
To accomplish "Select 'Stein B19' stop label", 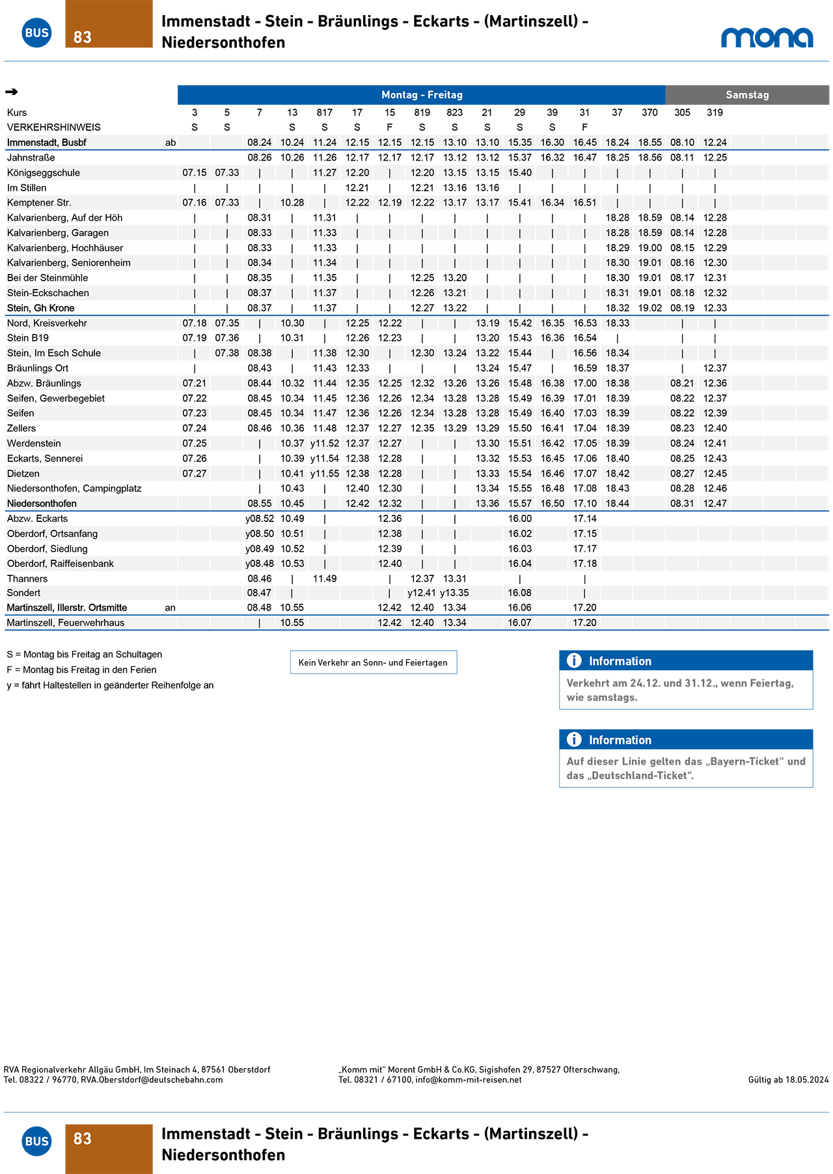I will (x=28, y=338).
